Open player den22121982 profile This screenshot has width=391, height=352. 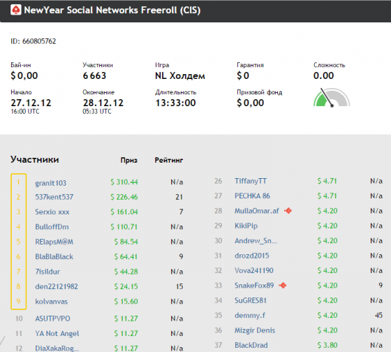coord(57,286)
